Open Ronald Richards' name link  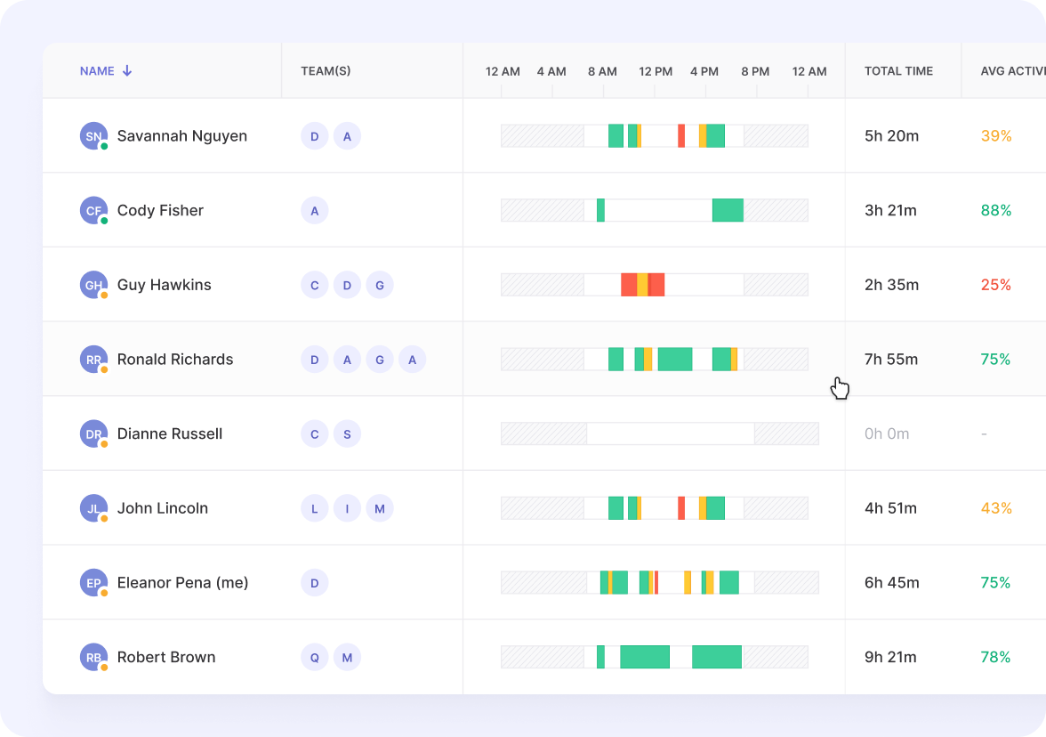[x=175, y=360]
